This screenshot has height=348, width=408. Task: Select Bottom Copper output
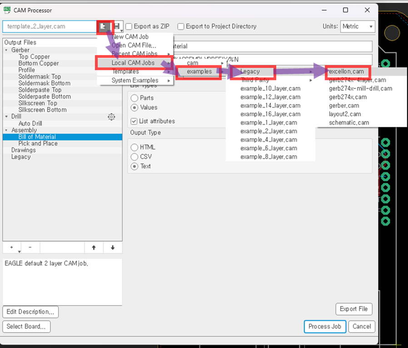pyautogui.click(x=39, y=63)
